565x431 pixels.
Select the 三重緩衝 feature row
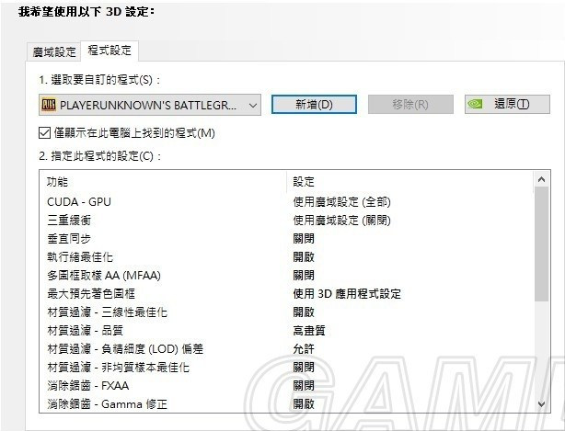coord(286,221)
